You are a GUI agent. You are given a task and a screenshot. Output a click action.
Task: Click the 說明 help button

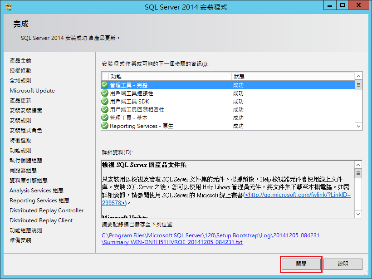click(x=343, y=264)
